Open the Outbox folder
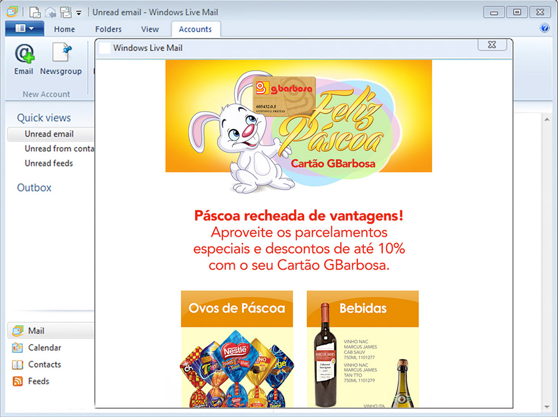The width and height of the screenshot is (558, 417). click(34, 188)
